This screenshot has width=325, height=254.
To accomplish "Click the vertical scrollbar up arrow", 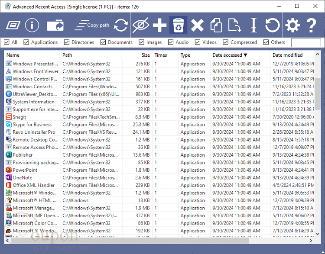I will pyautogui.click(x=318, y=54).
